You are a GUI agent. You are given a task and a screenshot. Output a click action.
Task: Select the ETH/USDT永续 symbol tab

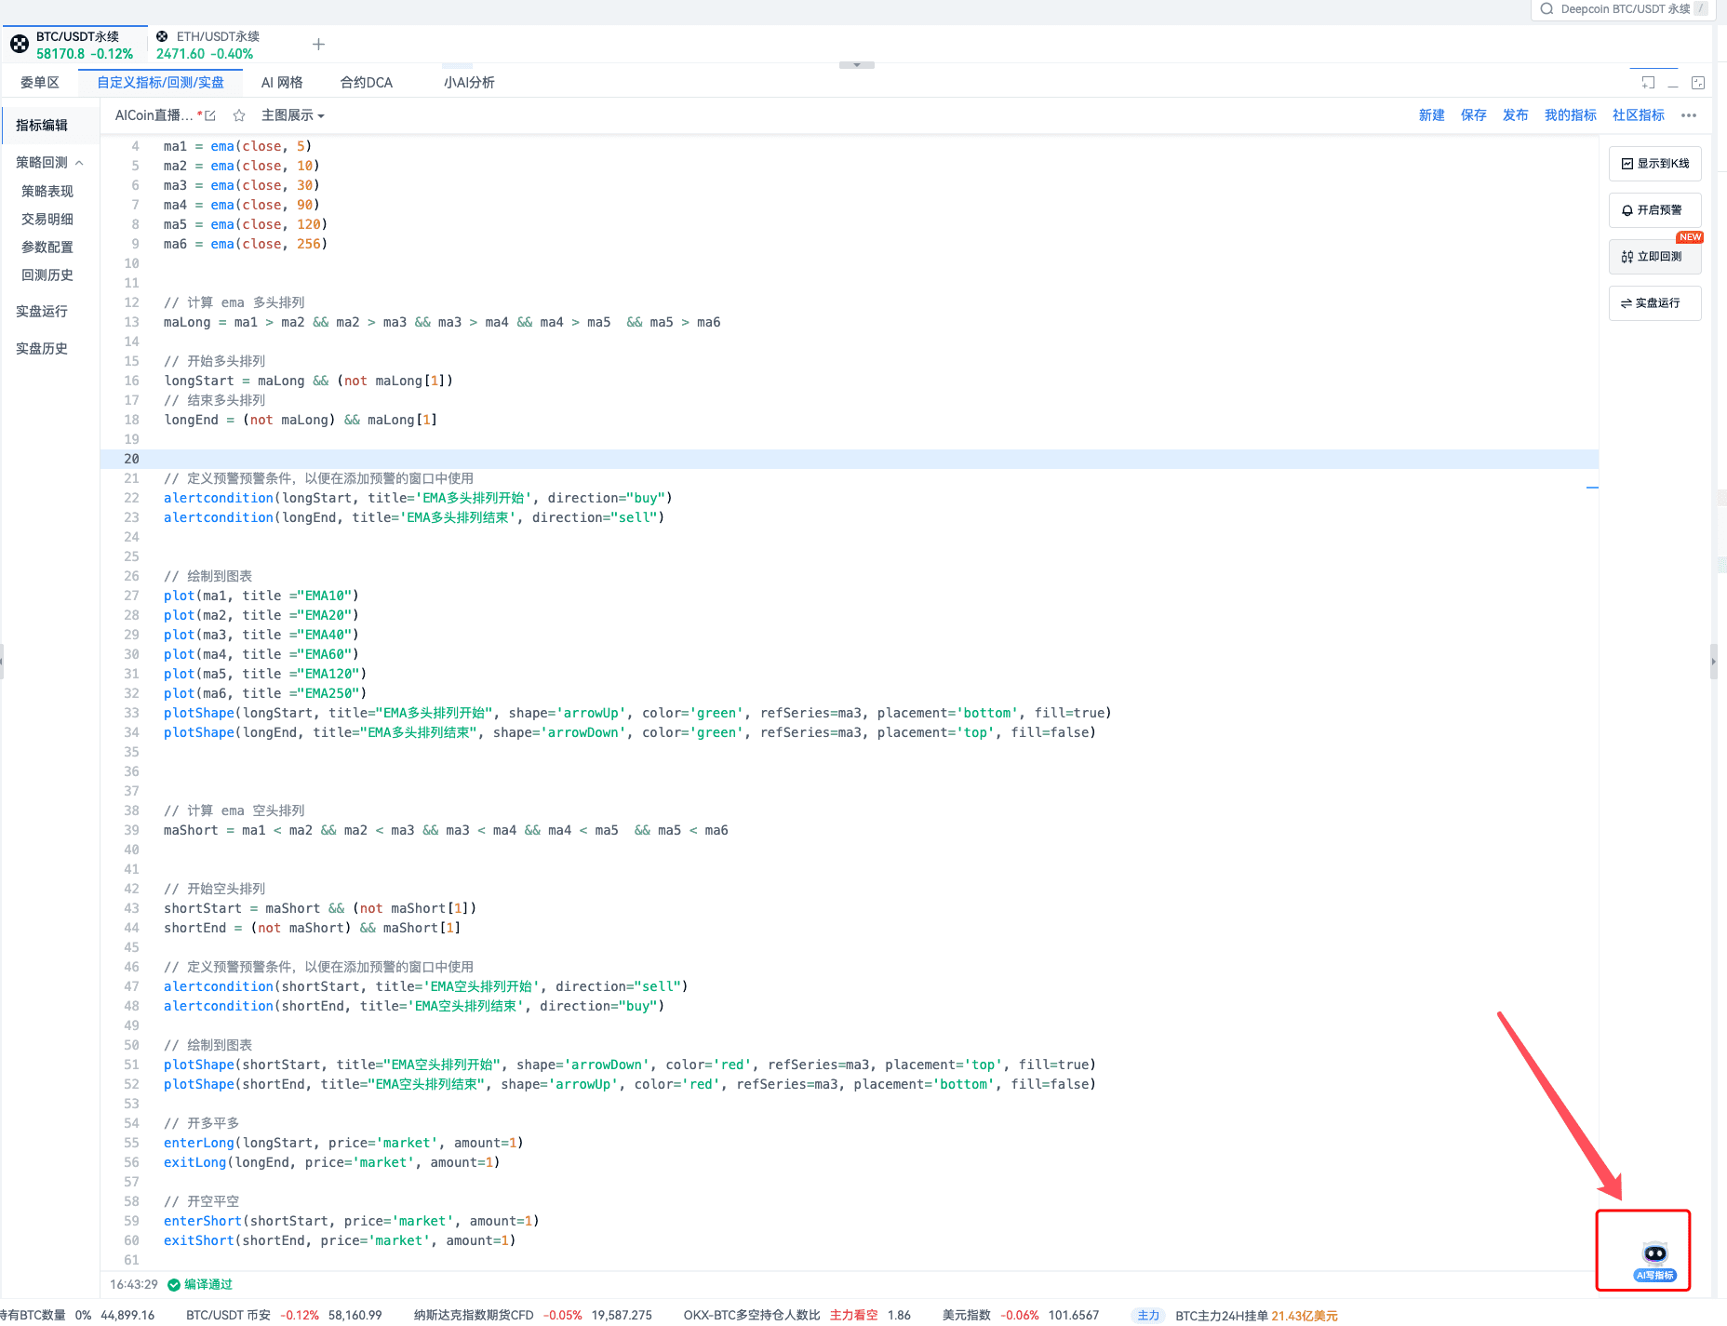coord(208,45)
